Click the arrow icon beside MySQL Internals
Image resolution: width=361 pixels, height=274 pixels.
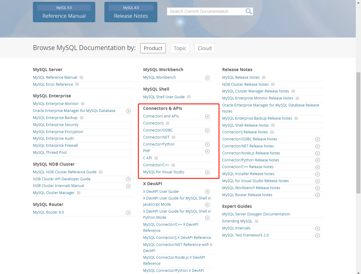[317, 228]
